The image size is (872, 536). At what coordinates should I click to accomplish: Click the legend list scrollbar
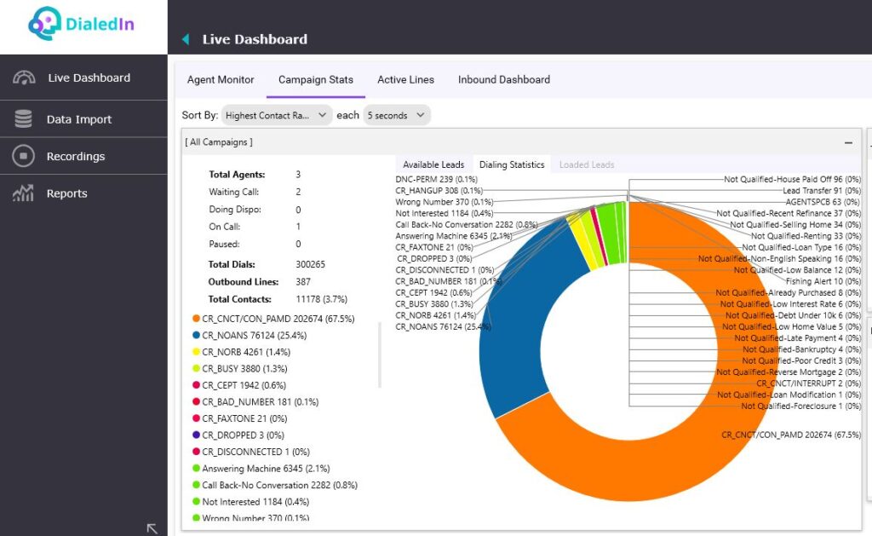pos(380,354)
